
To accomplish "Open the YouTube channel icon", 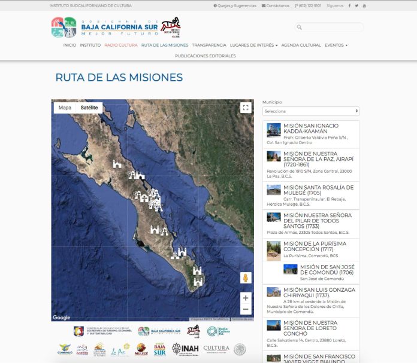I will (x=364, y=5).
